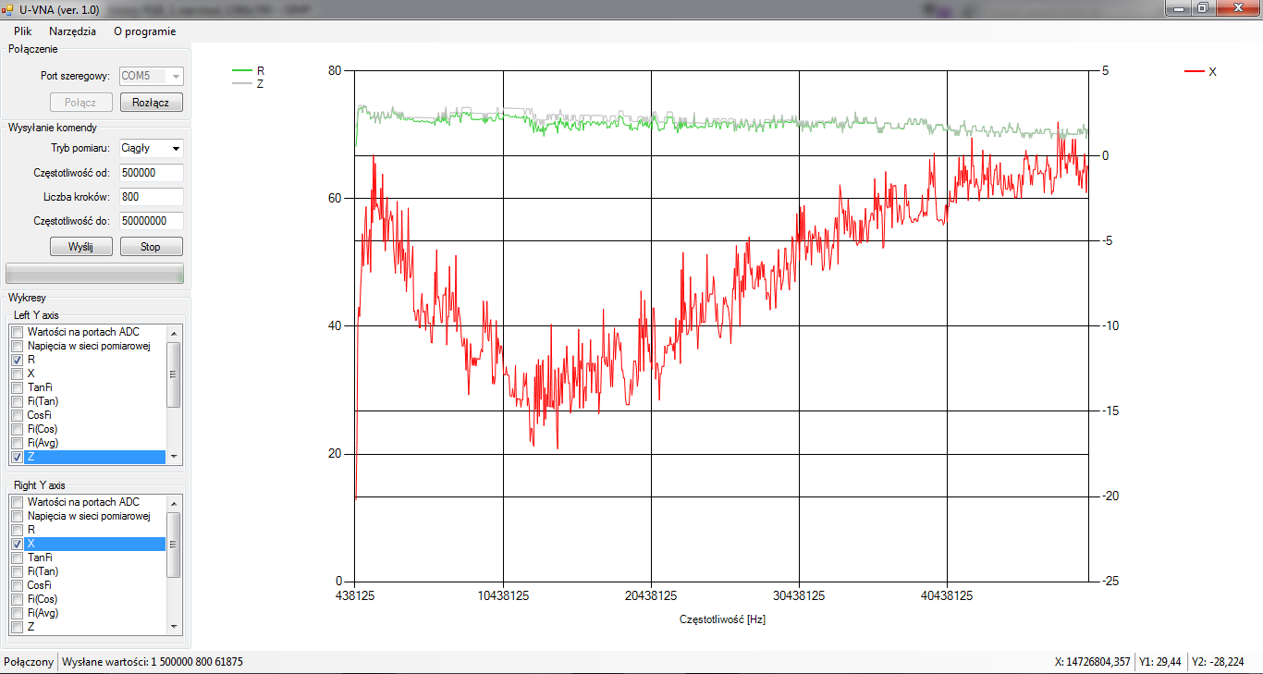Open the Narzędzia menu

click(72, 31)
